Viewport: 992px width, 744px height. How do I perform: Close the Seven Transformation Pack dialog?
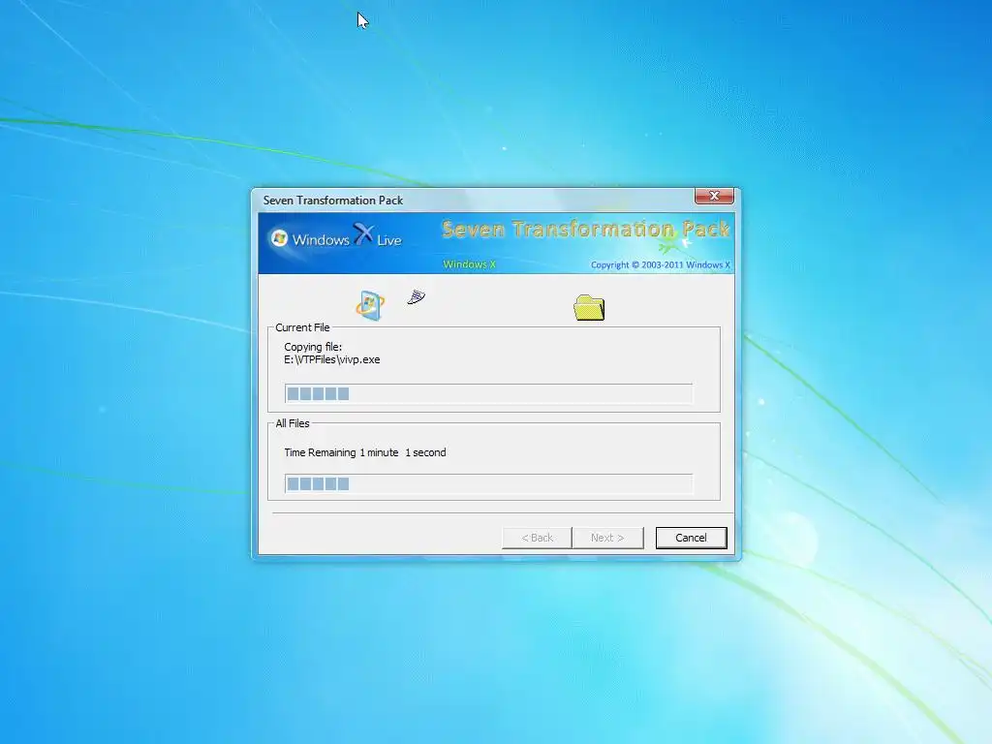point(714,196)
